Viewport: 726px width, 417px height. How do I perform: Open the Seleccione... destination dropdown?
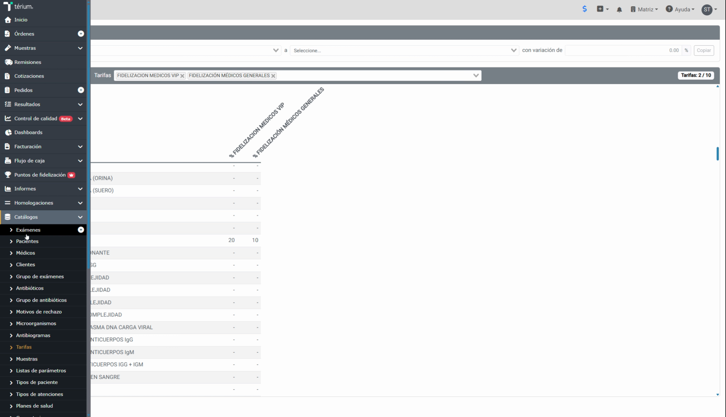[x=404, y=50]
